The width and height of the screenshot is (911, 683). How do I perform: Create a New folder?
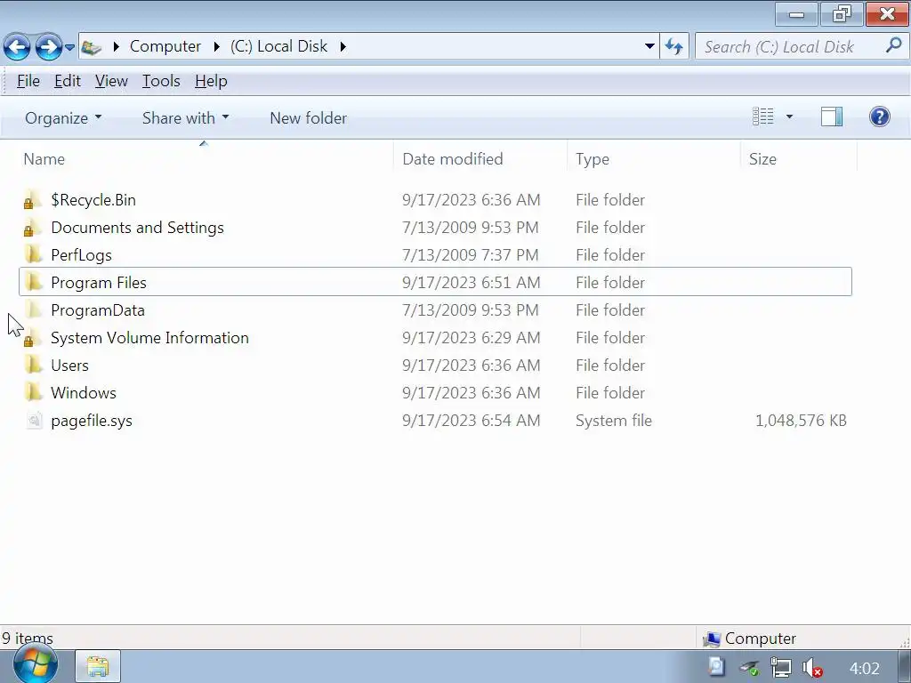(x=309, y=118)
